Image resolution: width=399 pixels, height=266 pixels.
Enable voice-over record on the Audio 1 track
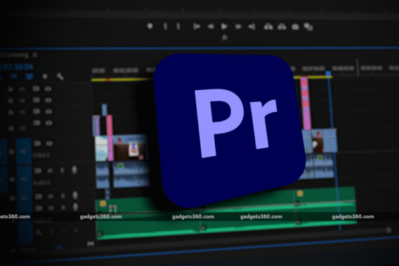click(x=74, y=170)
